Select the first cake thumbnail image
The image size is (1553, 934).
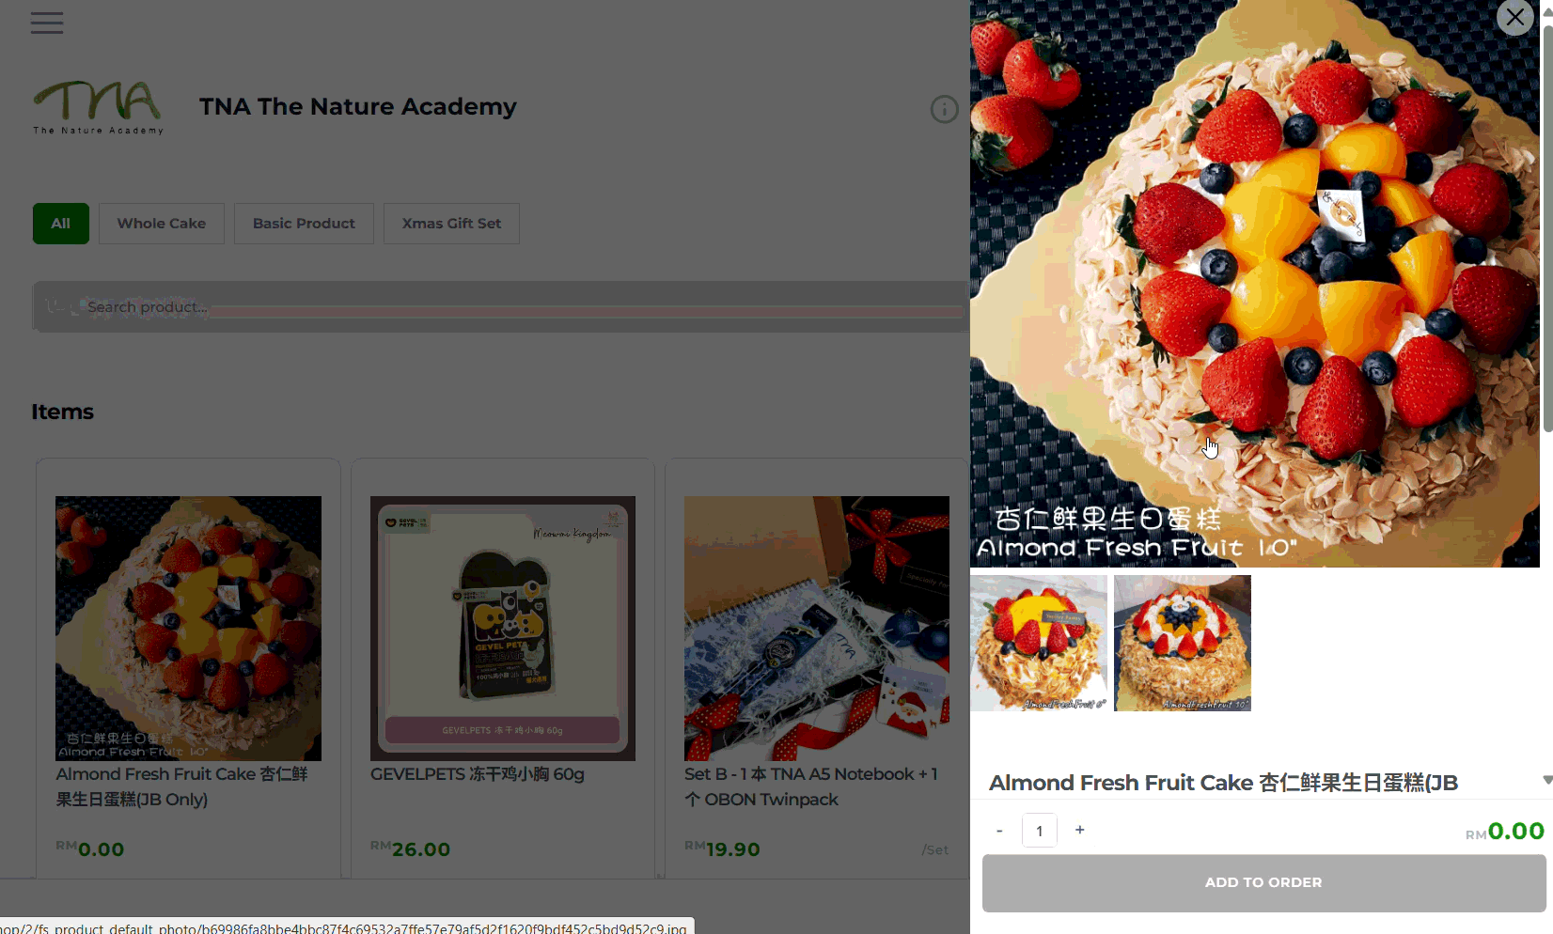click(x=1039, y=643)
